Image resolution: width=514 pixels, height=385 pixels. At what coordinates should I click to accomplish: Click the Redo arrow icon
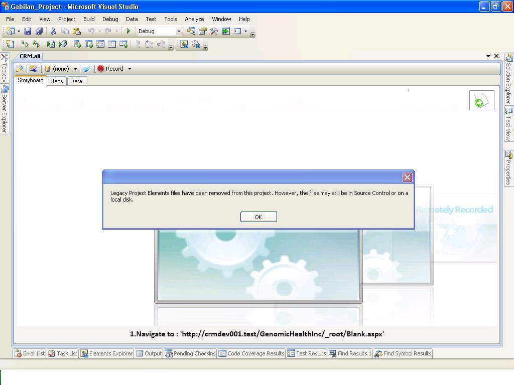coord(108,31)
